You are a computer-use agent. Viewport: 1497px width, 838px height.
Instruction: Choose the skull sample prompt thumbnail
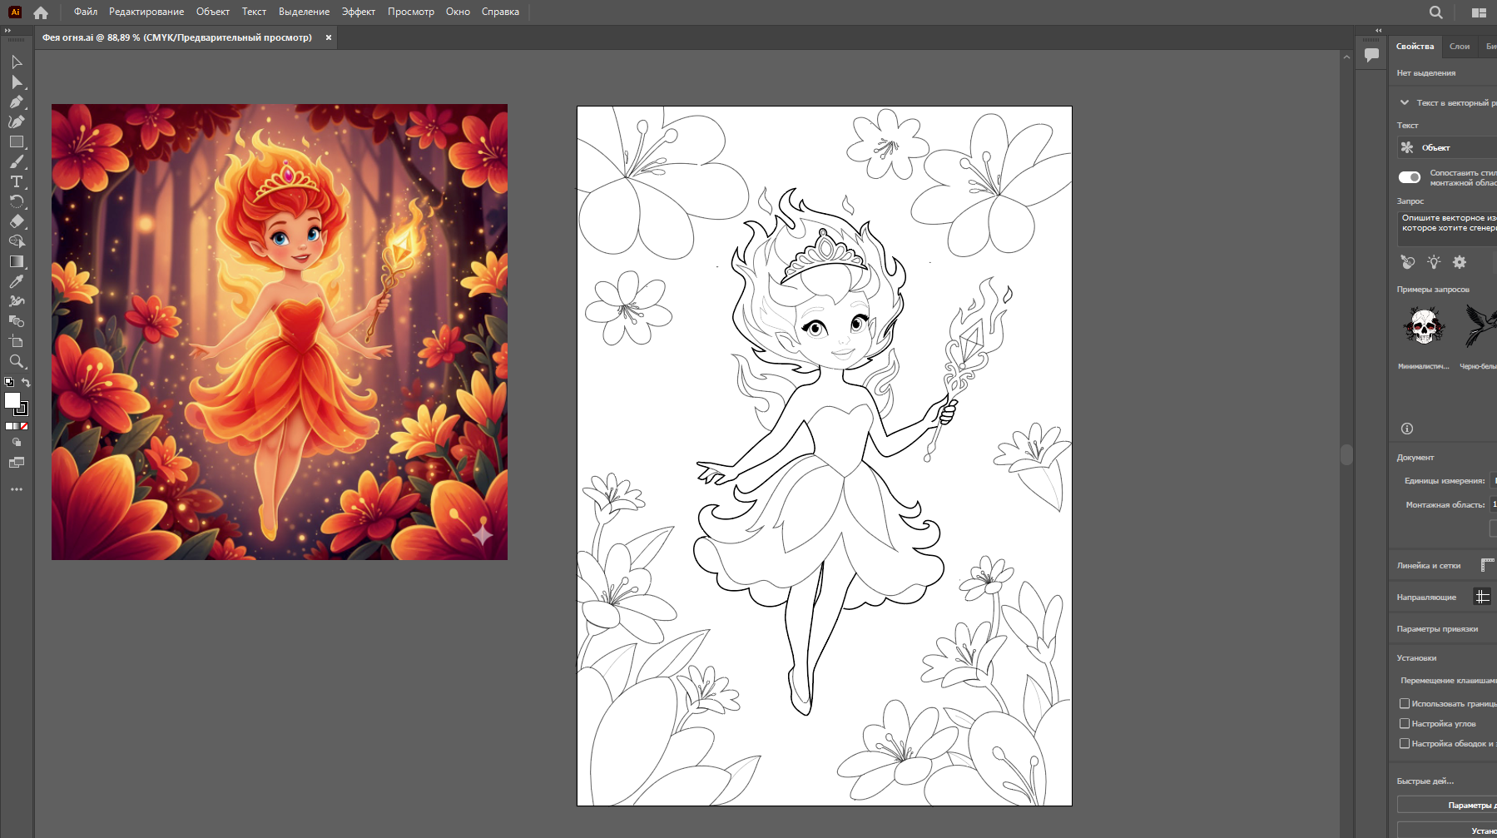[x=1424, y=325]
